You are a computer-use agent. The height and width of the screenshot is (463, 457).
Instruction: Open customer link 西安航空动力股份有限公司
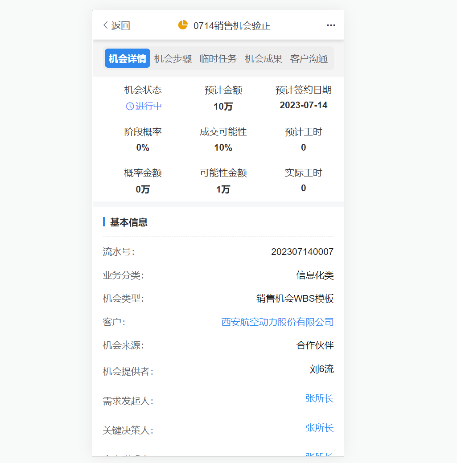(x=277, y=322)
